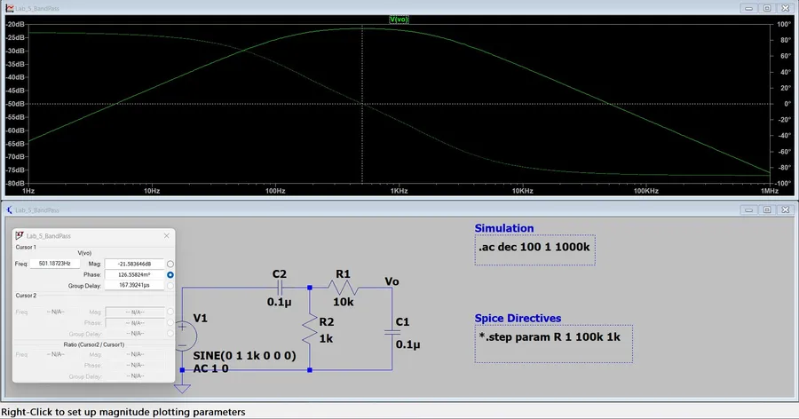The height and width of the screenshot is (419, 799).
Task: Click the -20dB magnitude axis label
Action: (x=15, y=25)
